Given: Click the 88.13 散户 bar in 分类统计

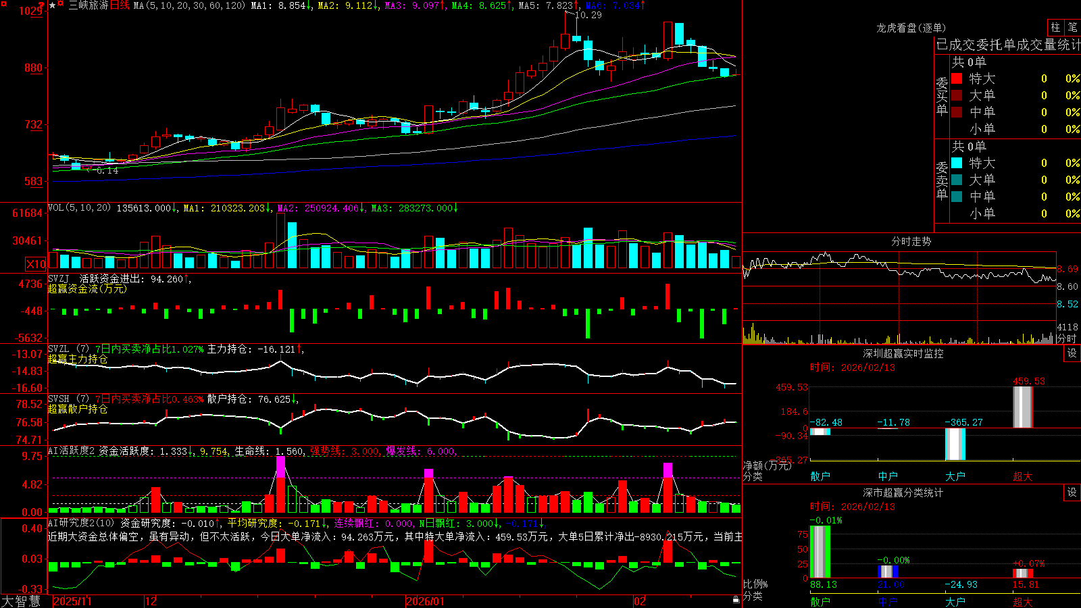Looking at the screenshot, I should (820, 551).
